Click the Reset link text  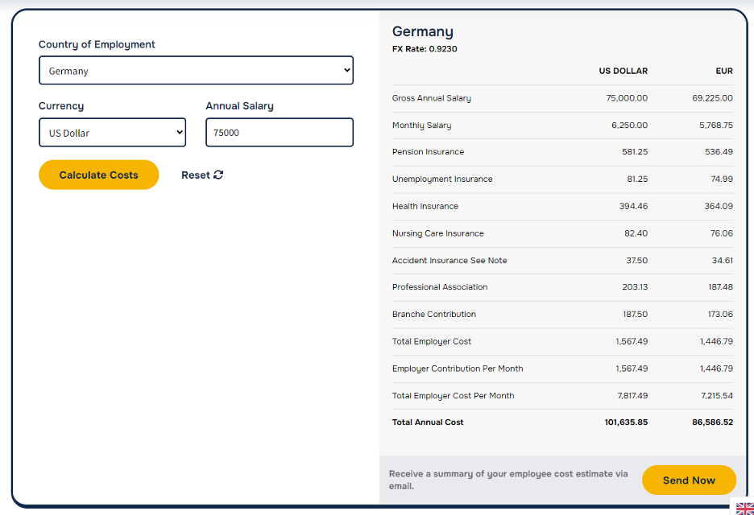[x=195, y=175]
